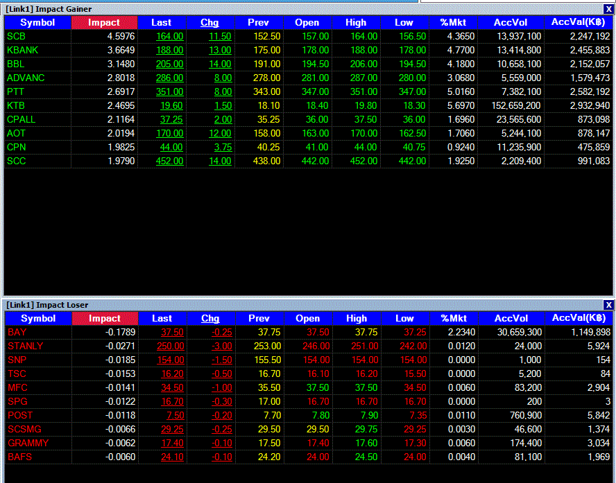Open KBANK last price 188.00 link
Screen dimensions: 616x483
coord(170,50)
